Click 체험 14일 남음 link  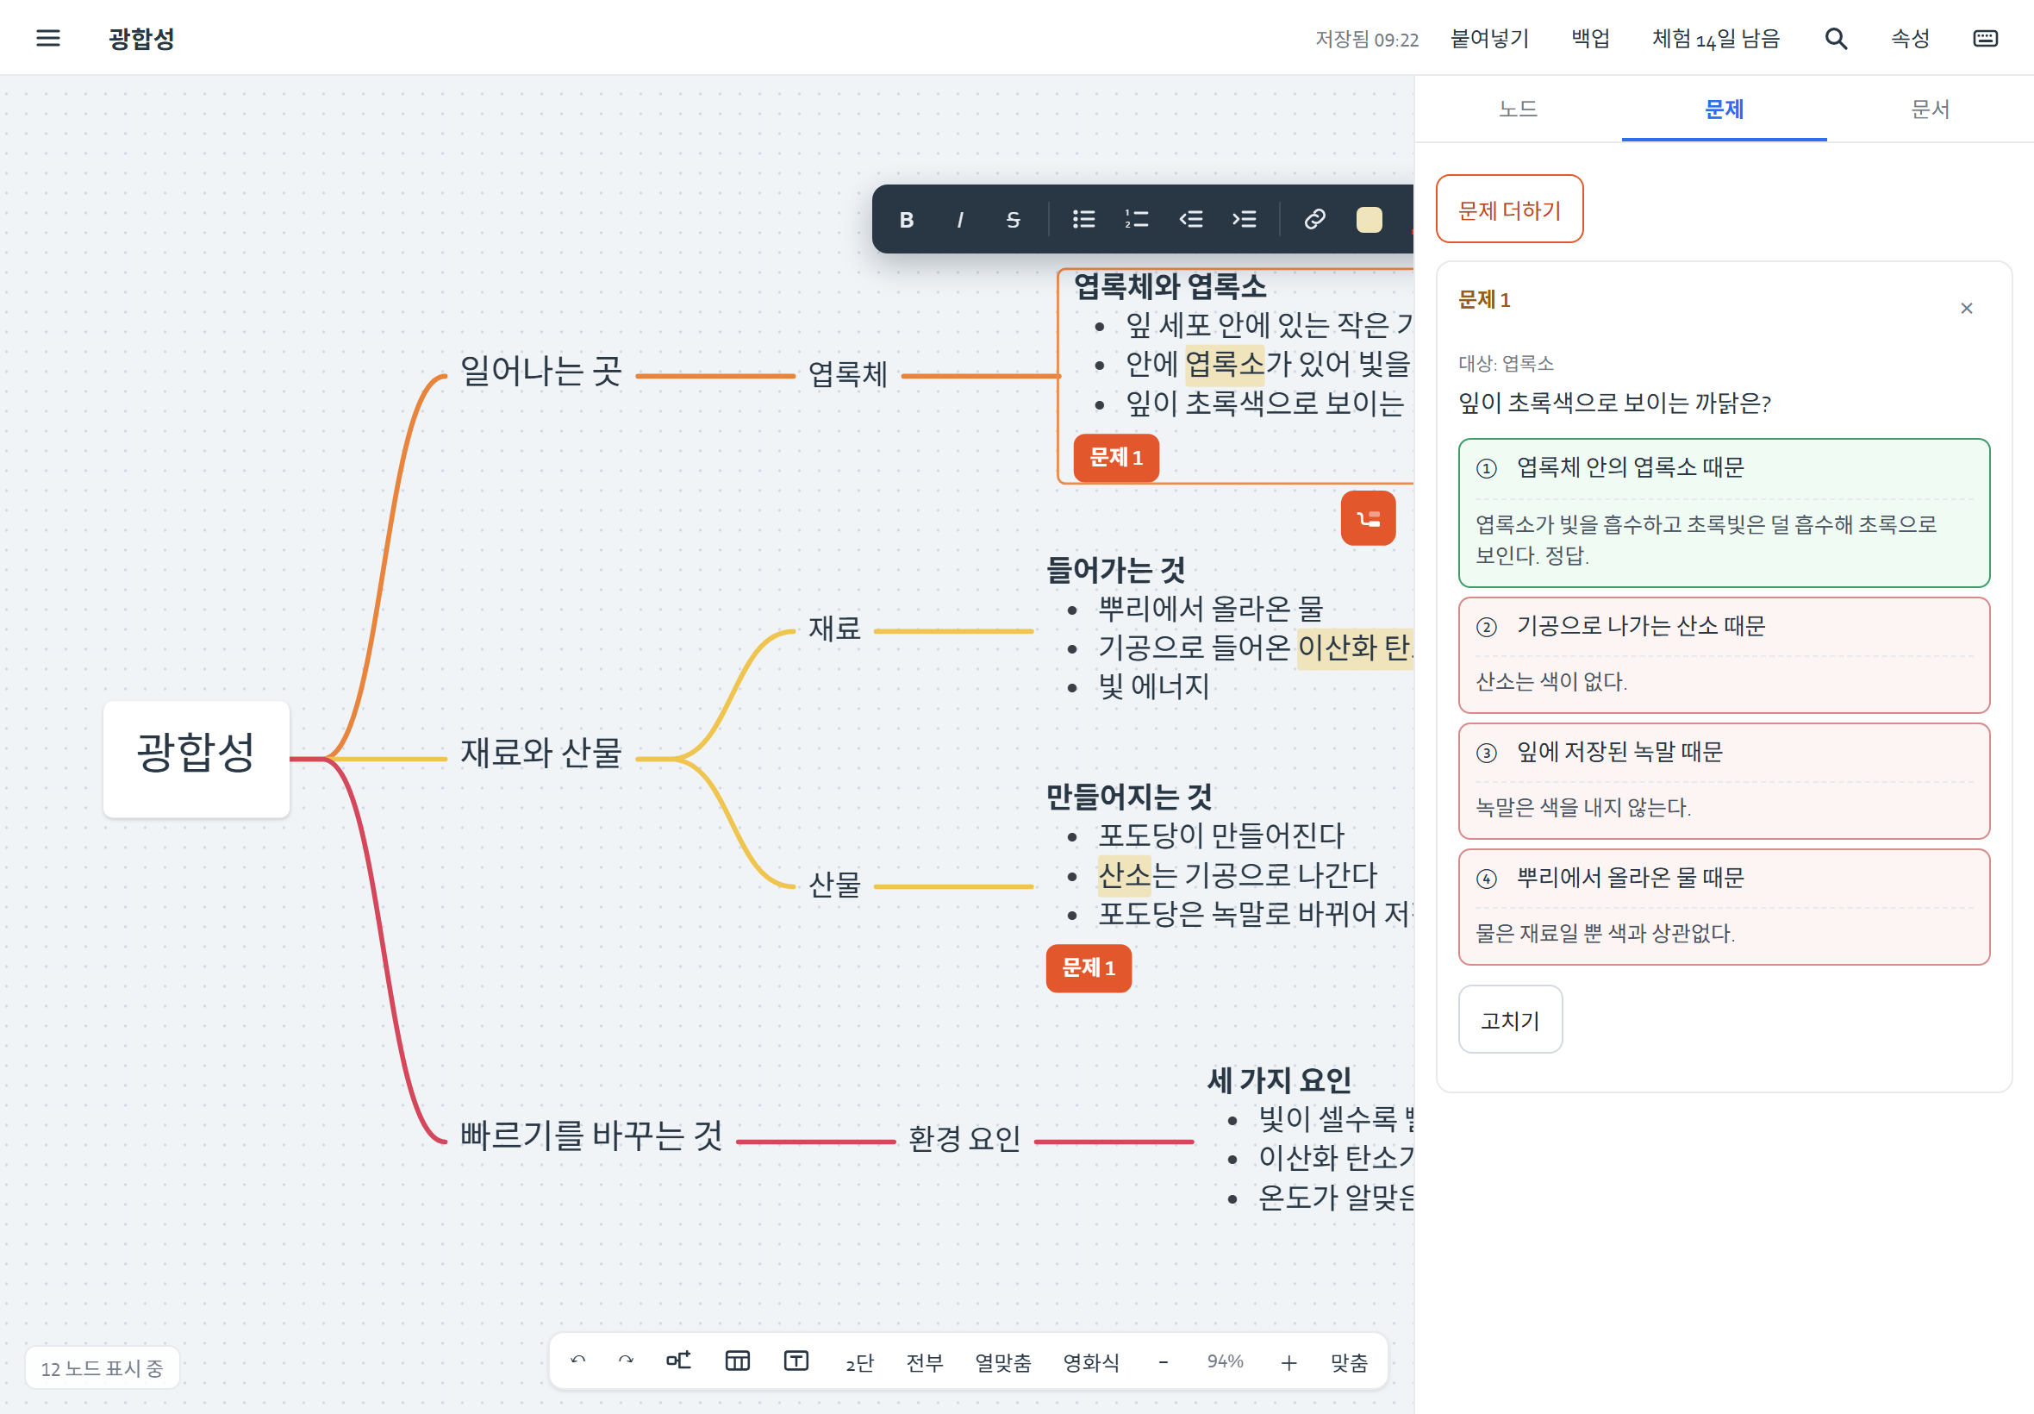tap(1715, 38)
